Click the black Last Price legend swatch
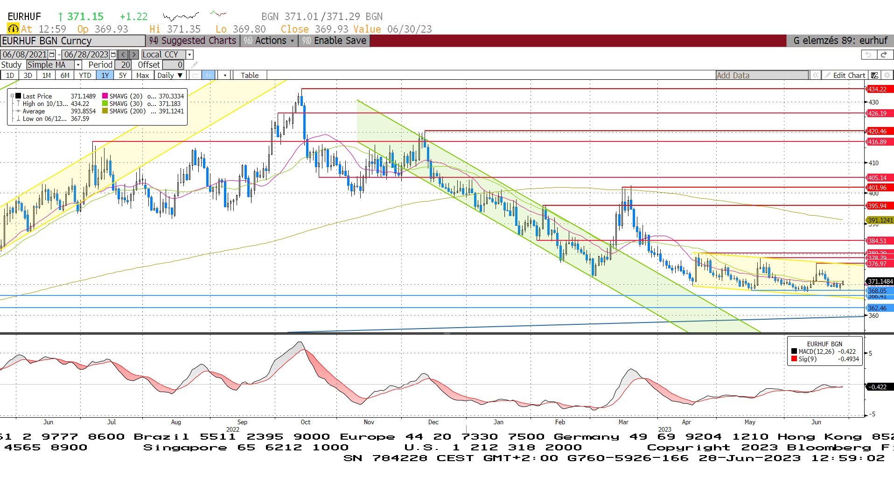Viewport: 894px width, 484px height. point(18,96)
